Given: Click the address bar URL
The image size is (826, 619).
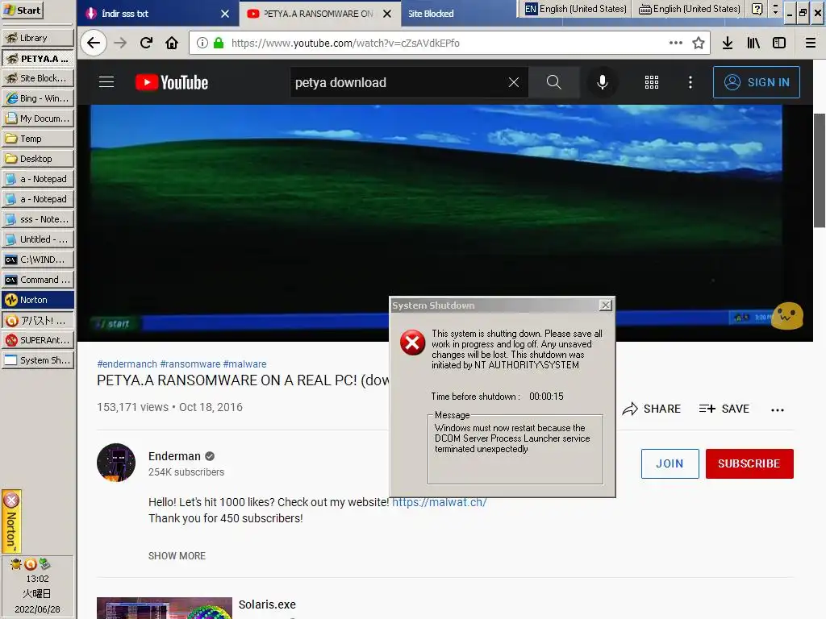Looking at the screenshot, I should pos(345,44).
